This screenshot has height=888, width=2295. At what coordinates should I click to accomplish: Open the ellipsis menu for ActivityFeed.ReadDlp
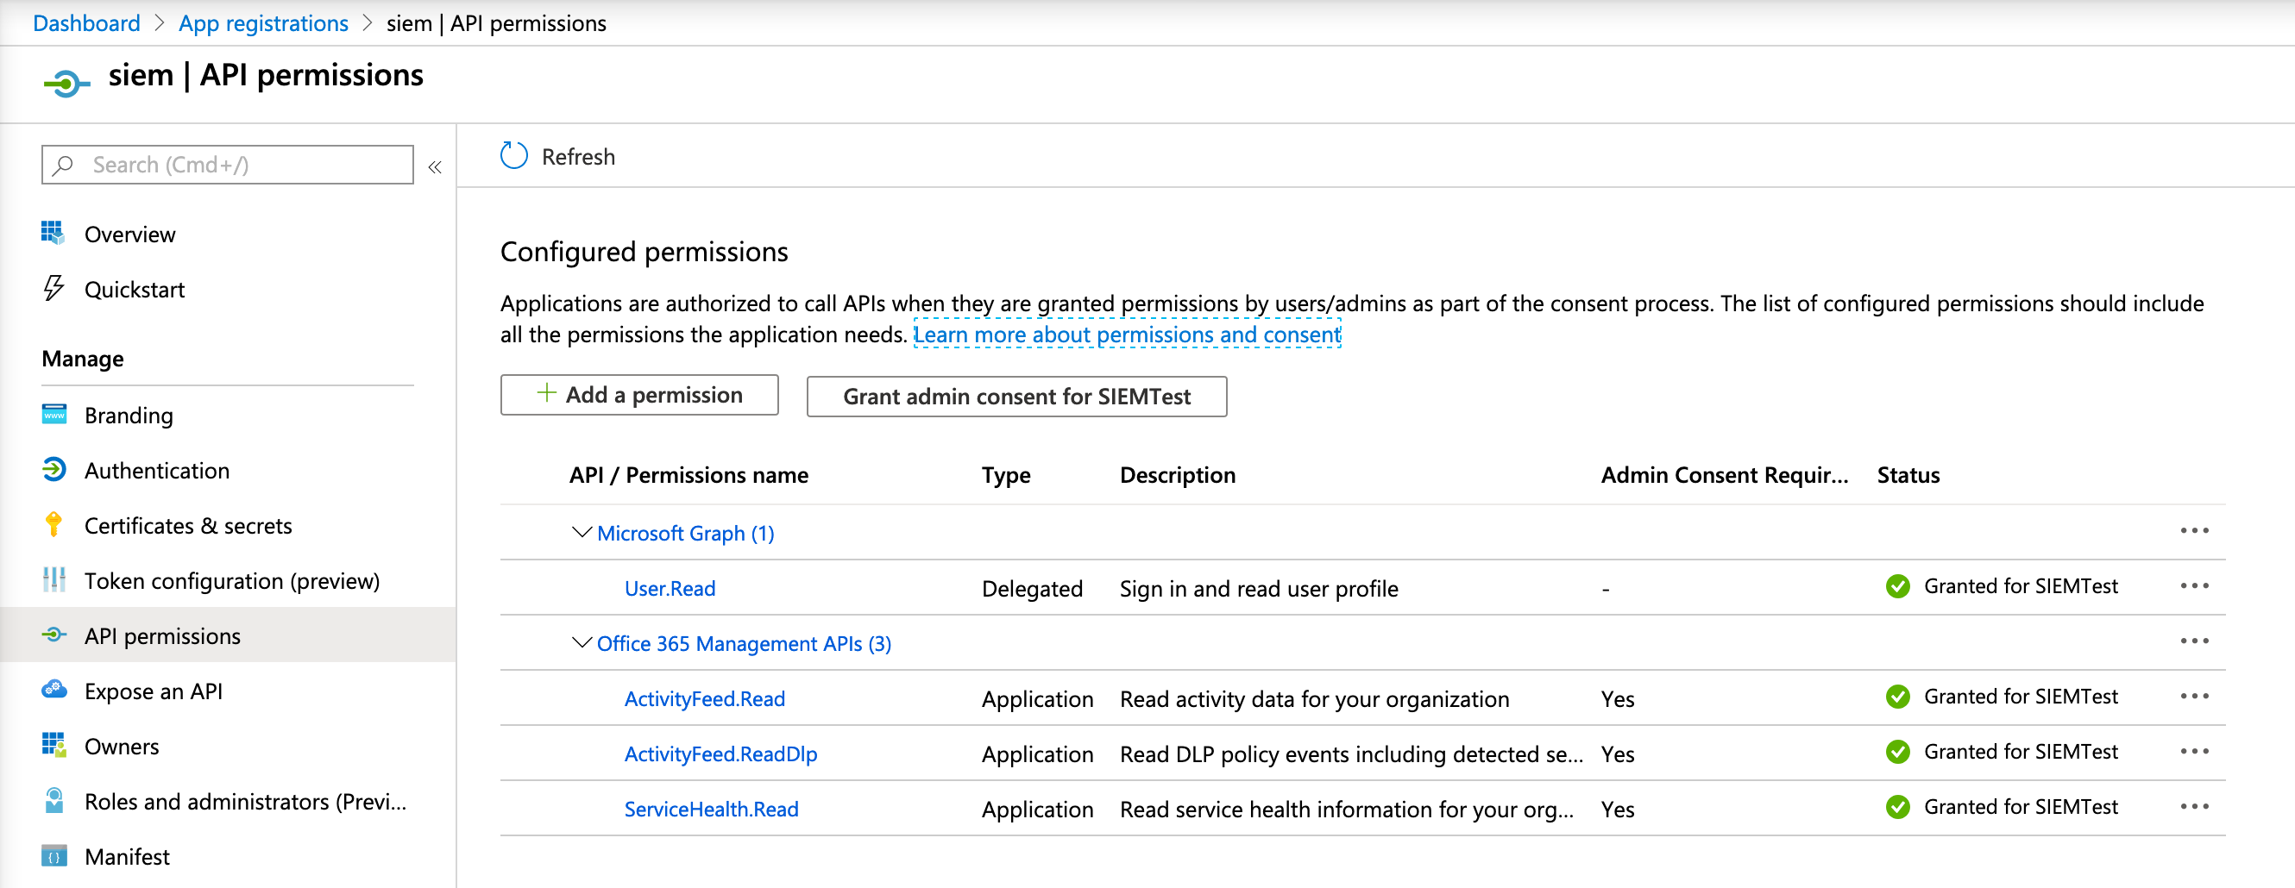pos(2195,752)
